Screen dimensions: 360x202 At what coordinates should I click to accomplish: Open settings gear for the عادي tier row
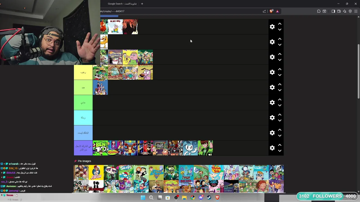pyautogui.click(x=272, y=102)
